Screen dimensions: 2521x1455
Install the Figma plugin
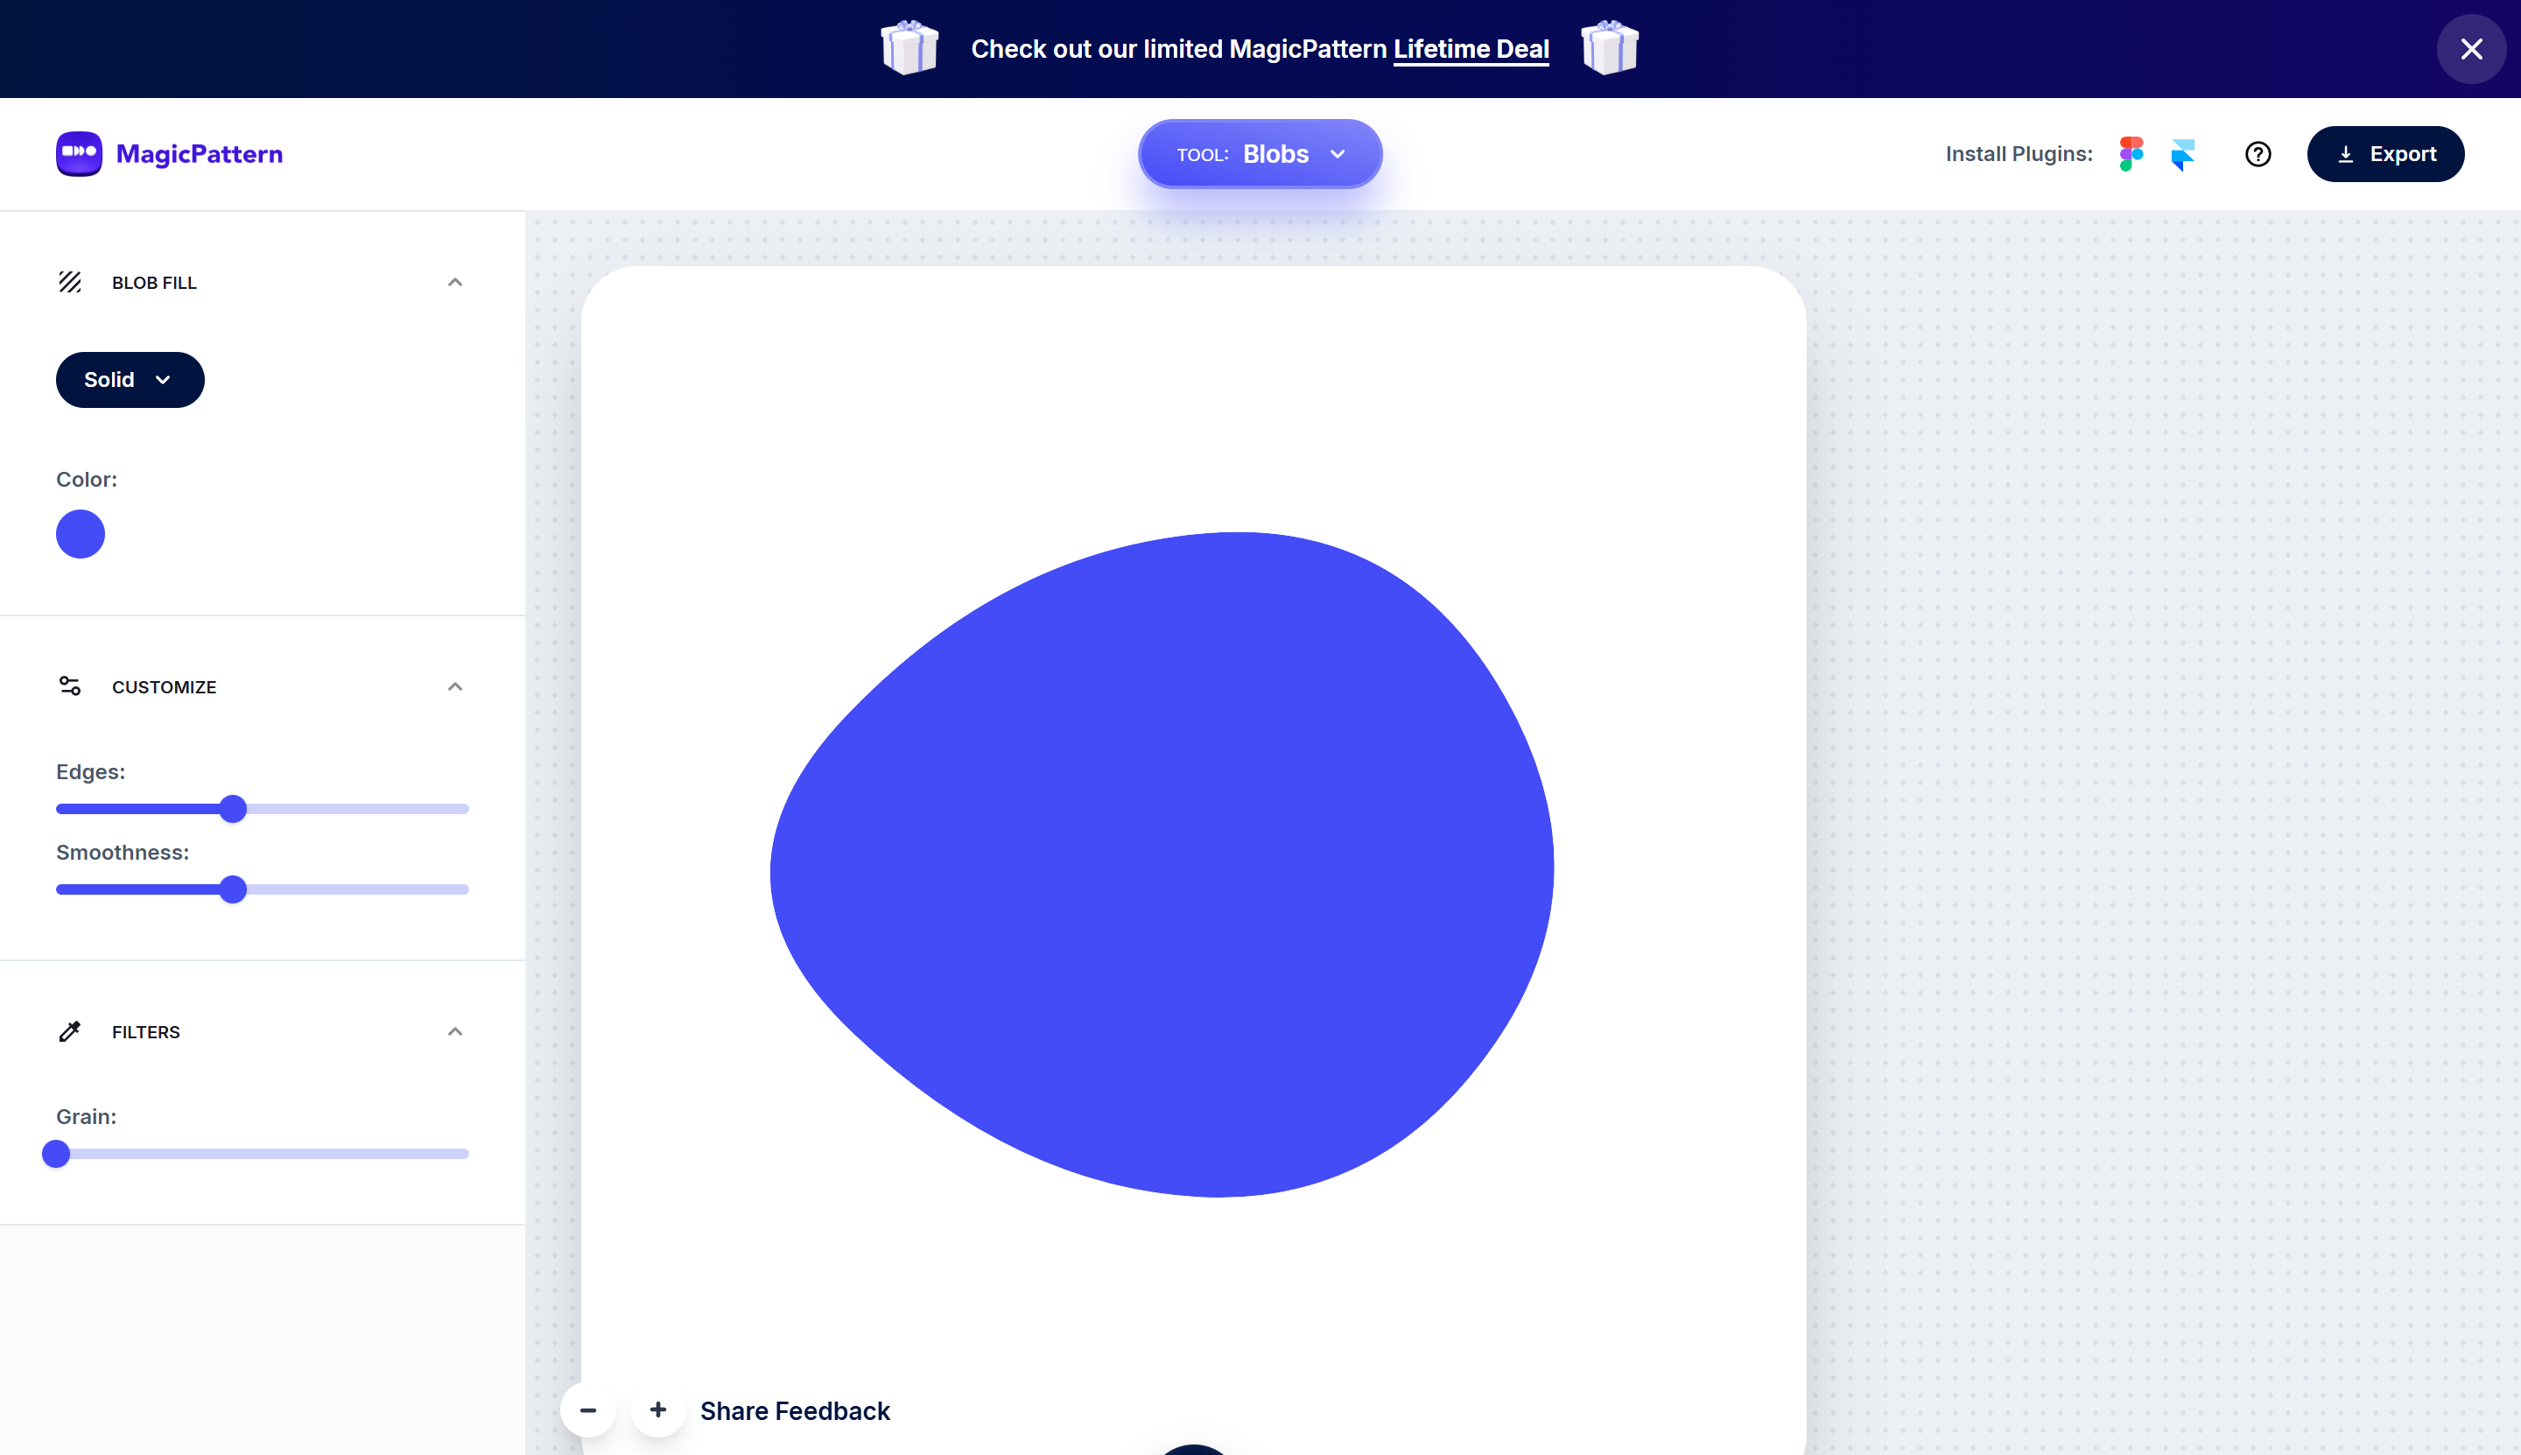(x=2130, y=153)
